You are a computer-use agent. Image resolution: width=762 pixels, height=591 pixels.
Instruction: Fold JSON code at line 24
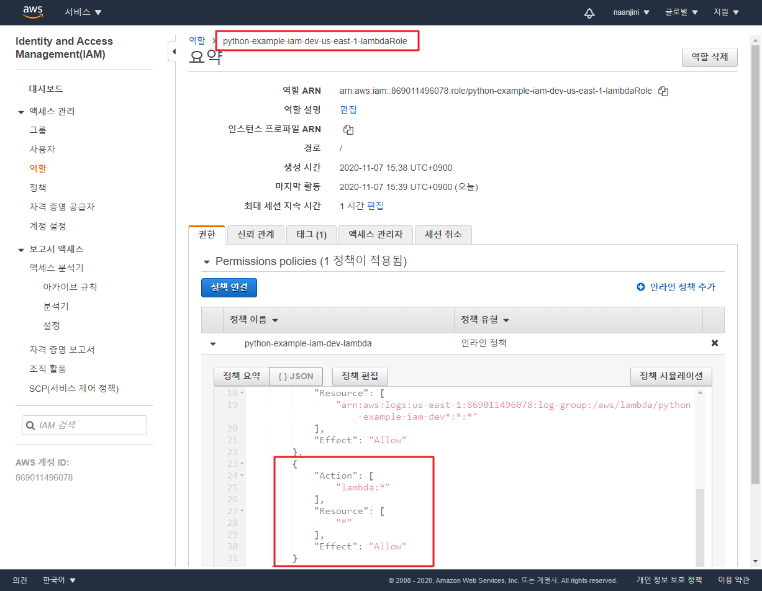[242, 476]
